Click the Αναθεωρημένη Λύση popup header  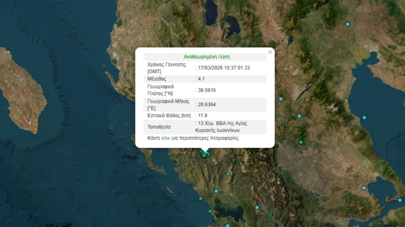(206, 57)
